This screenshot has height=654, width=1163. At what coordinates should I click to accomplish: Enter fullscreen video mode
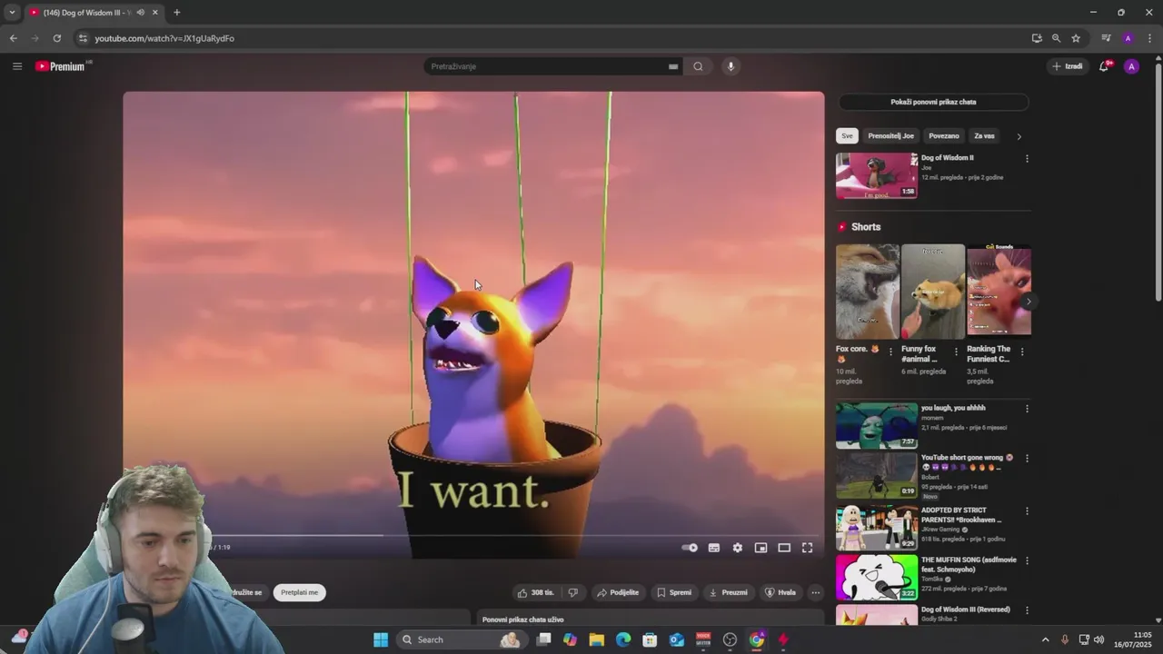807,548
